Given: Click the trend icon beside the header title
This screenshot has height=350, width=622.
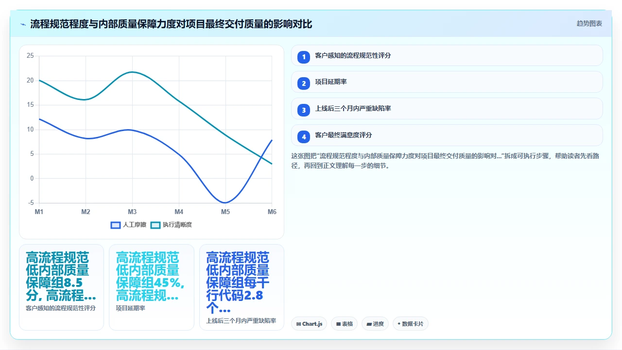Looking at the screenshot, I should tap(23, 24).
